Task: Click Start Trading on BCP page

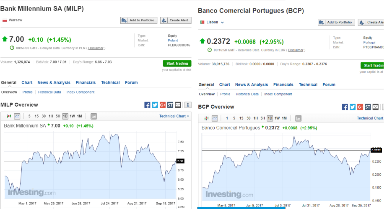Action: pos(372,65)
